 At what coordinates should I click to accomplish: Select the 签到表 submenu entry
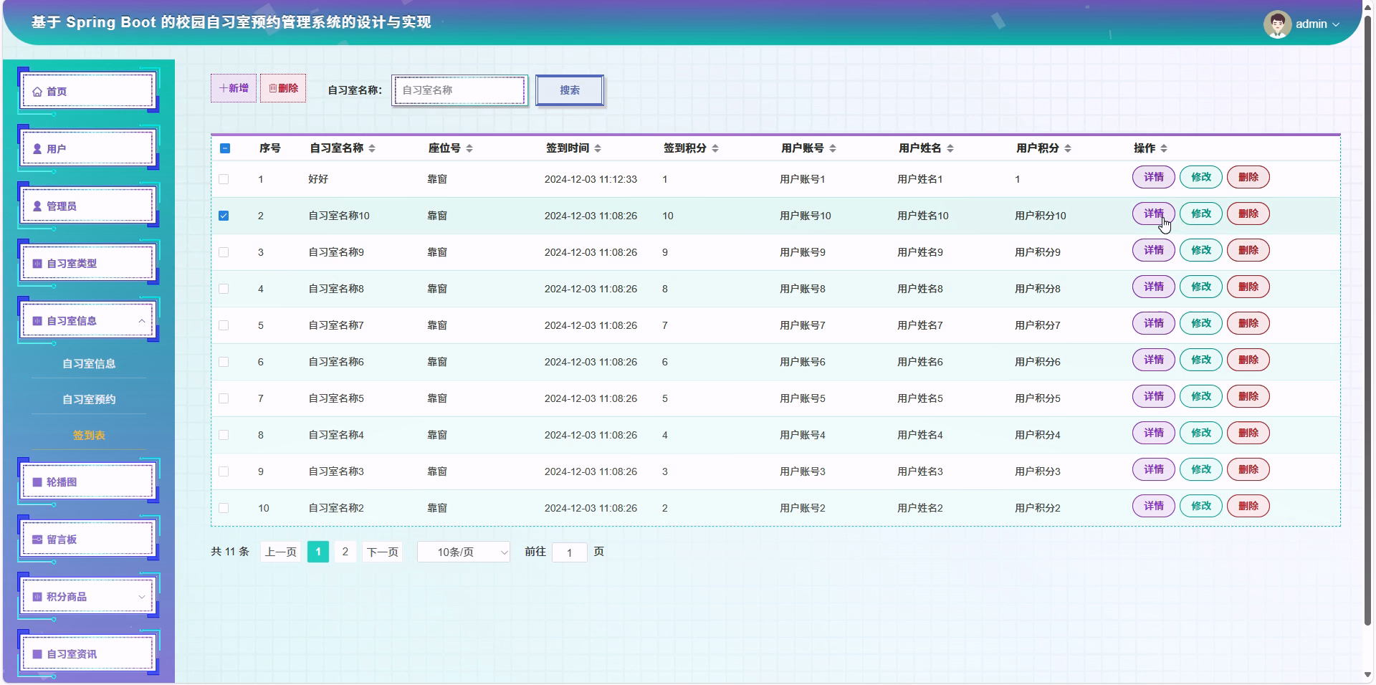click(89, 435)
